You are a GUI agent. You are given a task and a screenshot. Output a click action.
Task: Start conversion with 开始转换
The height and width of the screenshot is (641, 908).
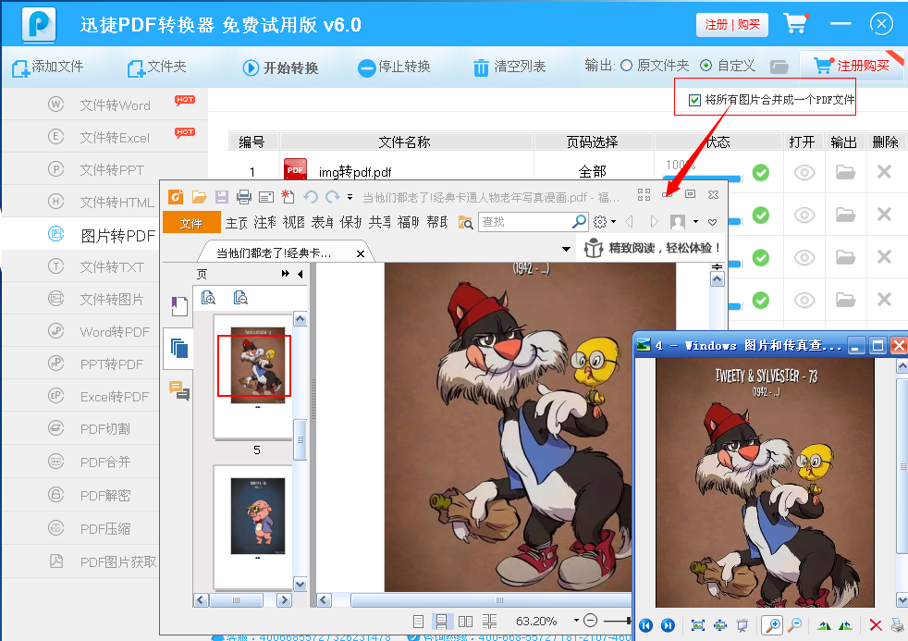(280, 68)
